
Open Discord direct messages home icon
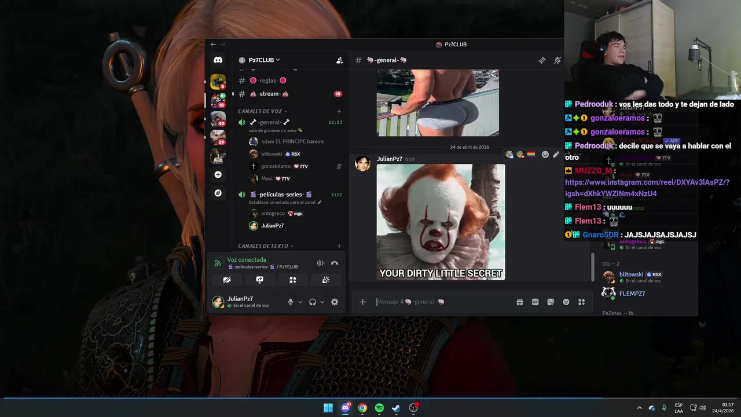click(x=218, y=60)
